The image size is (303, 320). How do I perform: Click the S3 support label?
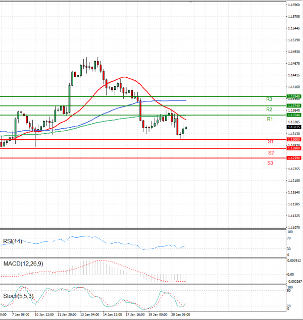coord(270,163)
